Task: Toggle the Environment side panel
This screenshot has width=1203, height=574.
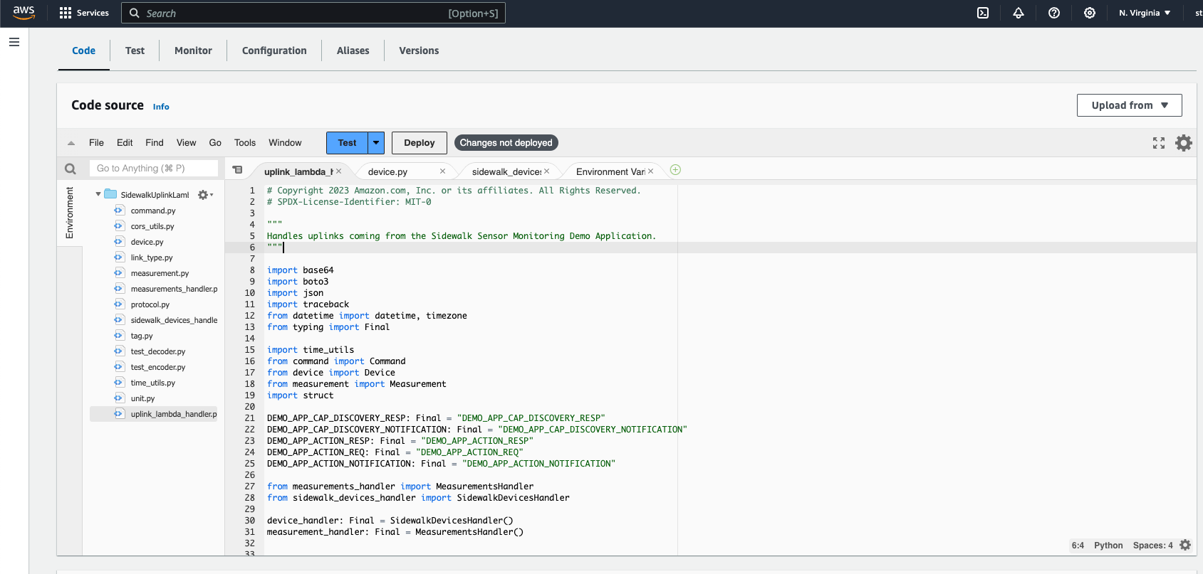Action: [70, 213]
